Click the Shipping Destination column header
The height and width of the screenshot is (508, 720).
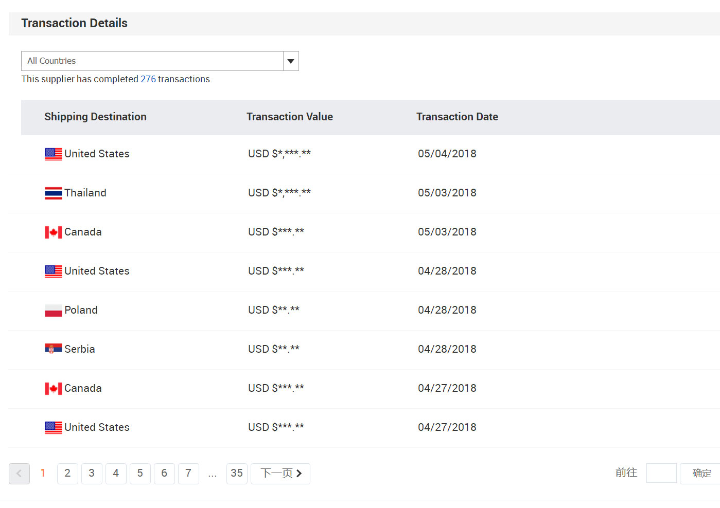[95, 117]
